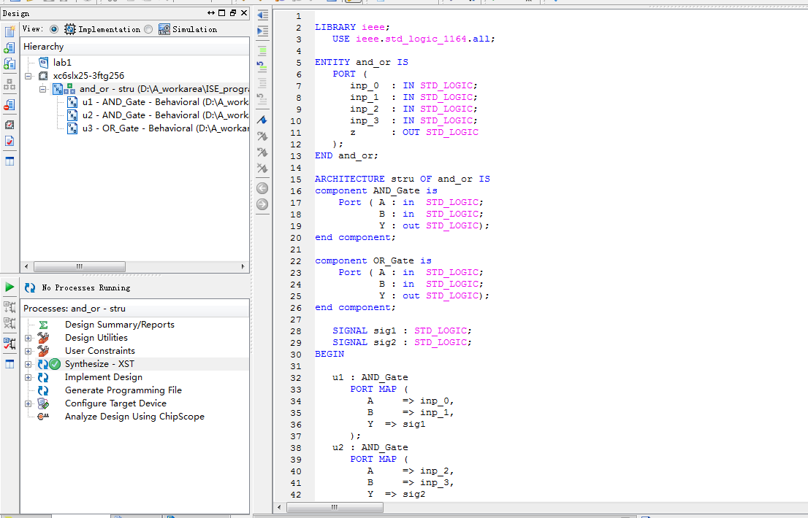Select u3 - OR_Gate in the hierarchy
The image size is (808, 518).
[164, 128]
